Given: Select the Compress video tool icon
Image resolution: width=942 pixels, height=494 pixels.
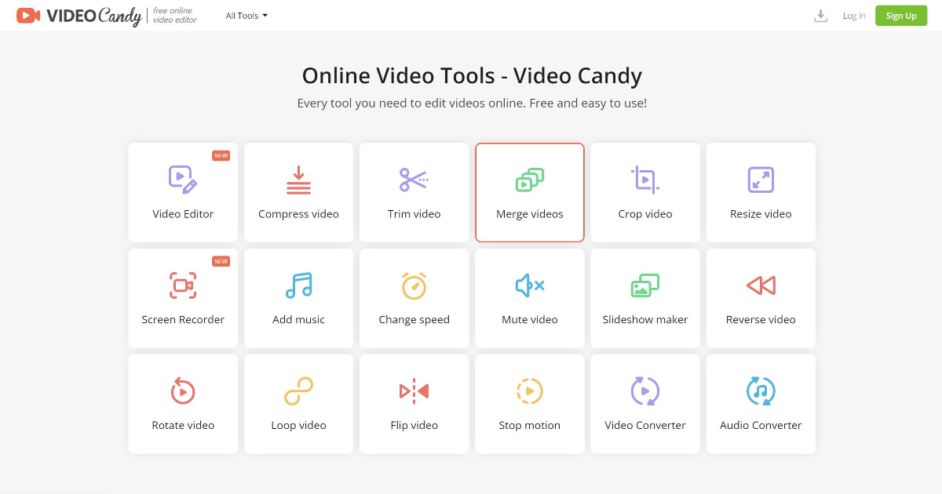Looking at the screenshot, I should pyautogui.click(x=298, y=179).
